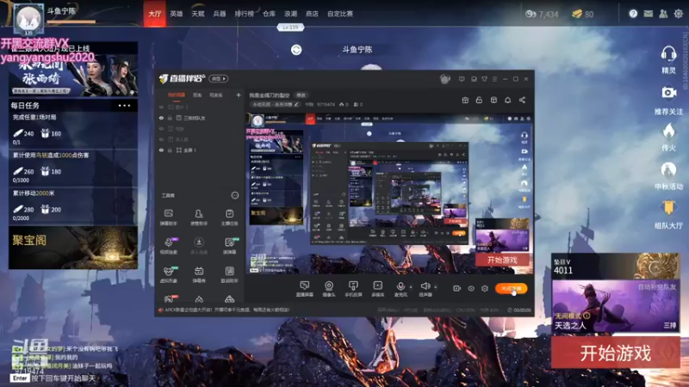Open the 多人连麦 tool
This screenshot has height=387, width=689.
[199, 246]
